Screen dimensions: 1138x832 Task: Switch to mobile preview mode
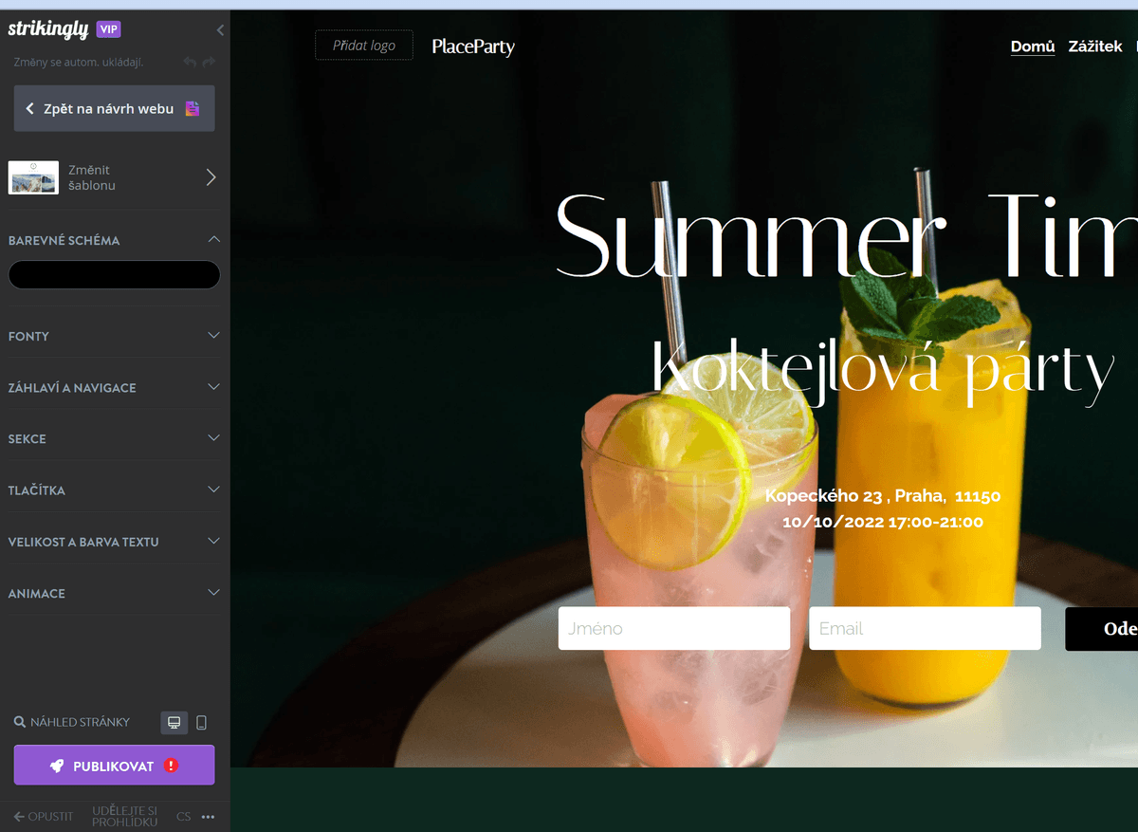pyautogui.click(x=201, y=723)
